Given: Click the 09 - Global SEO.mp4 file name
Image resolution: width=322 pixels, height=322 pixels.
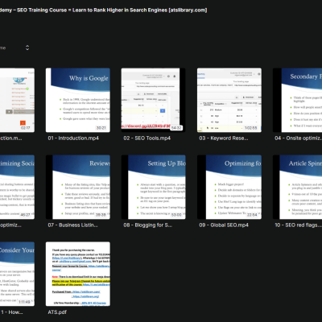Looking at the screenshot, I should click(224, 225).
